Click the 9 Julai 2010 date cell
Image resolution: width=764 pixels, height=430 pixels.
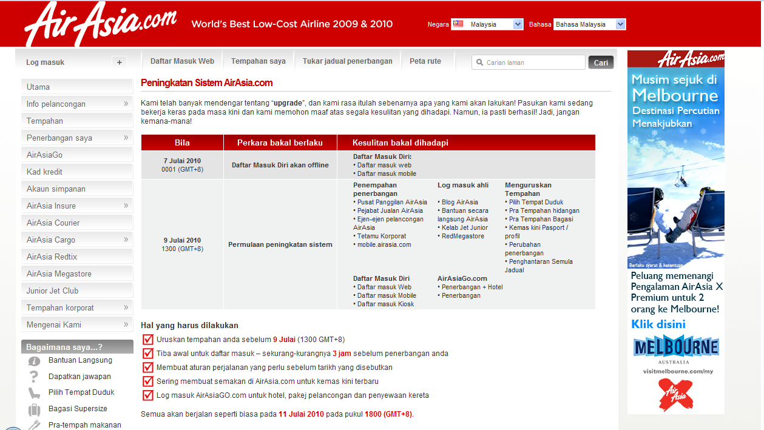point(182,244)
